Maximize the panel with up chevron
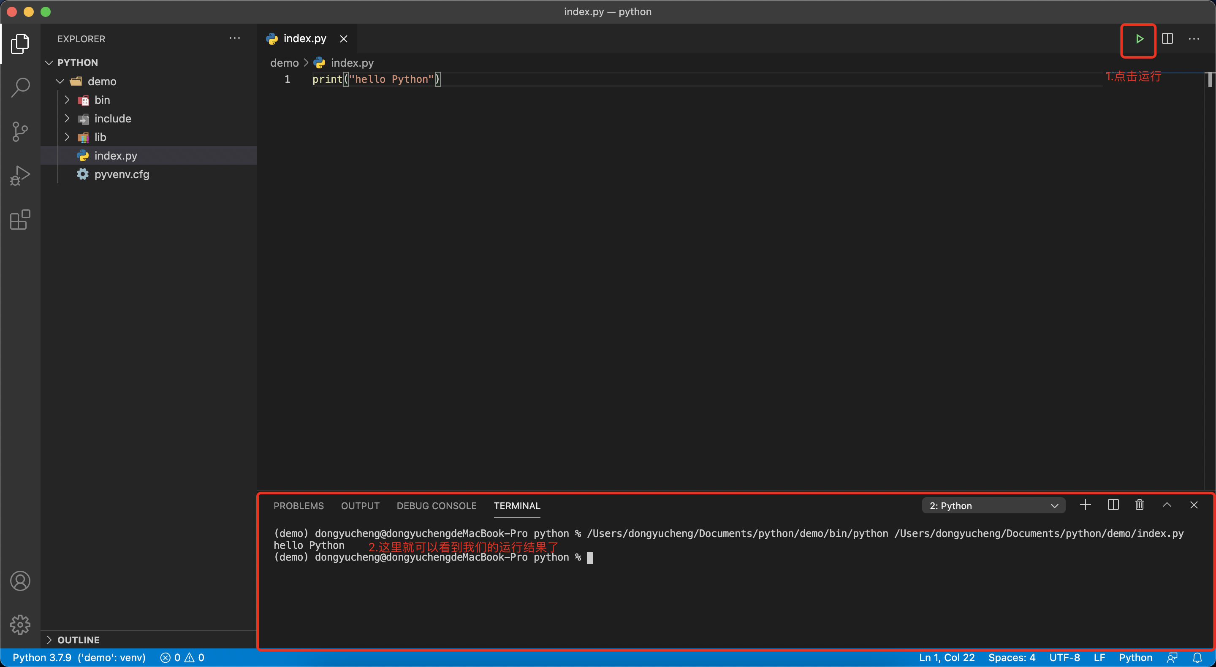1216x667 pixels. (x=1167, y=505)
